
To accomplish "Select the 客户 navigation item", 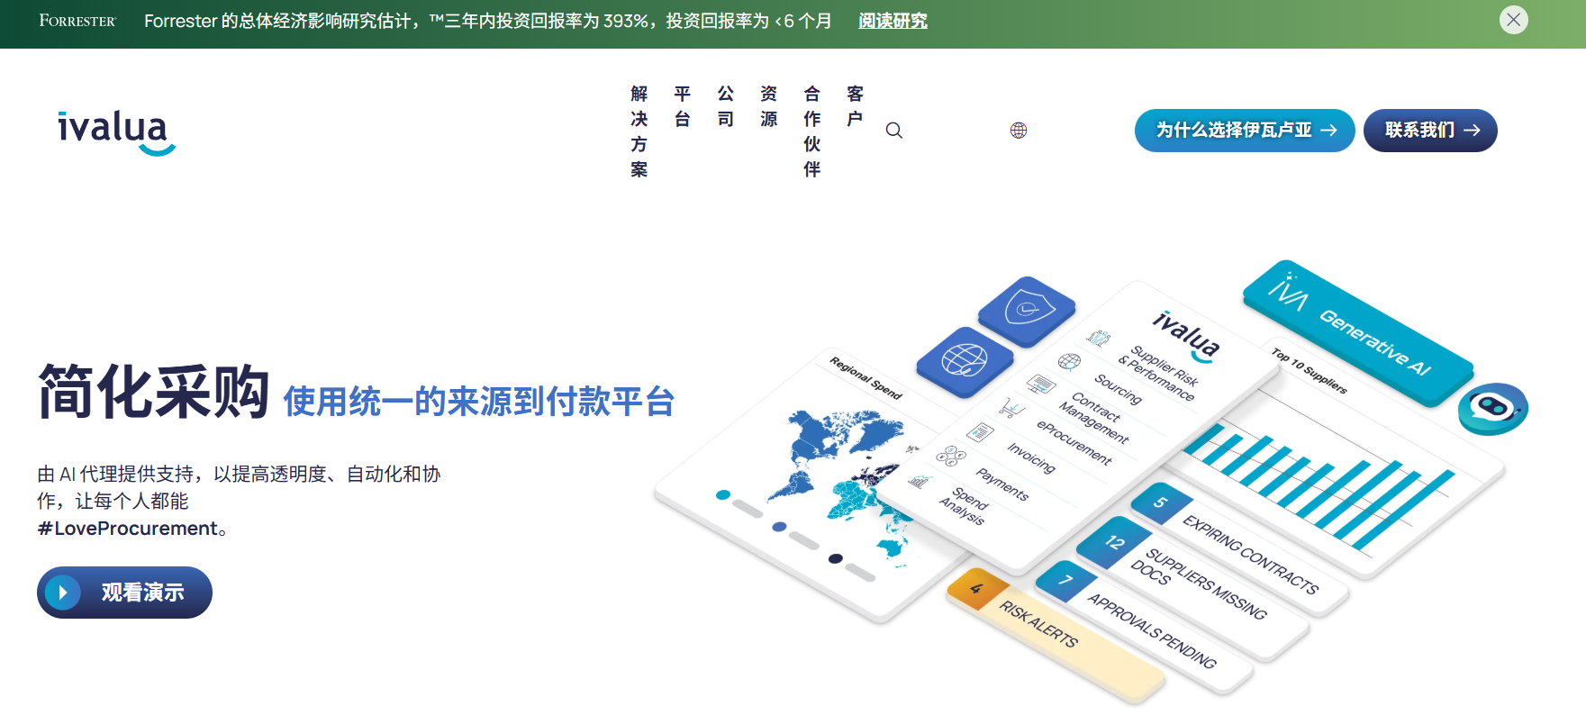I will coord(856,106).
